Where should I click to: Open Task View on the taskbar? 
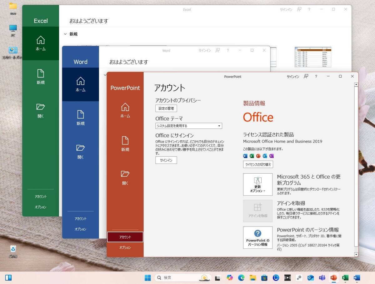coord(218,277)
